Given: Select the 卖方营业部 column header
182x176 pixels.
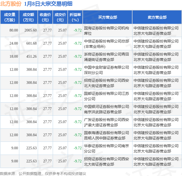Looking at the screenshot, I should 157,17.
